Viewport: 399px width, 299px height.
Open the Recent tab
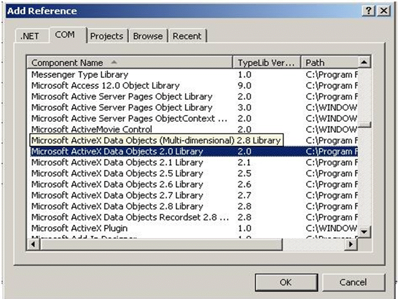pyautogui.click(x=187, y=36)
